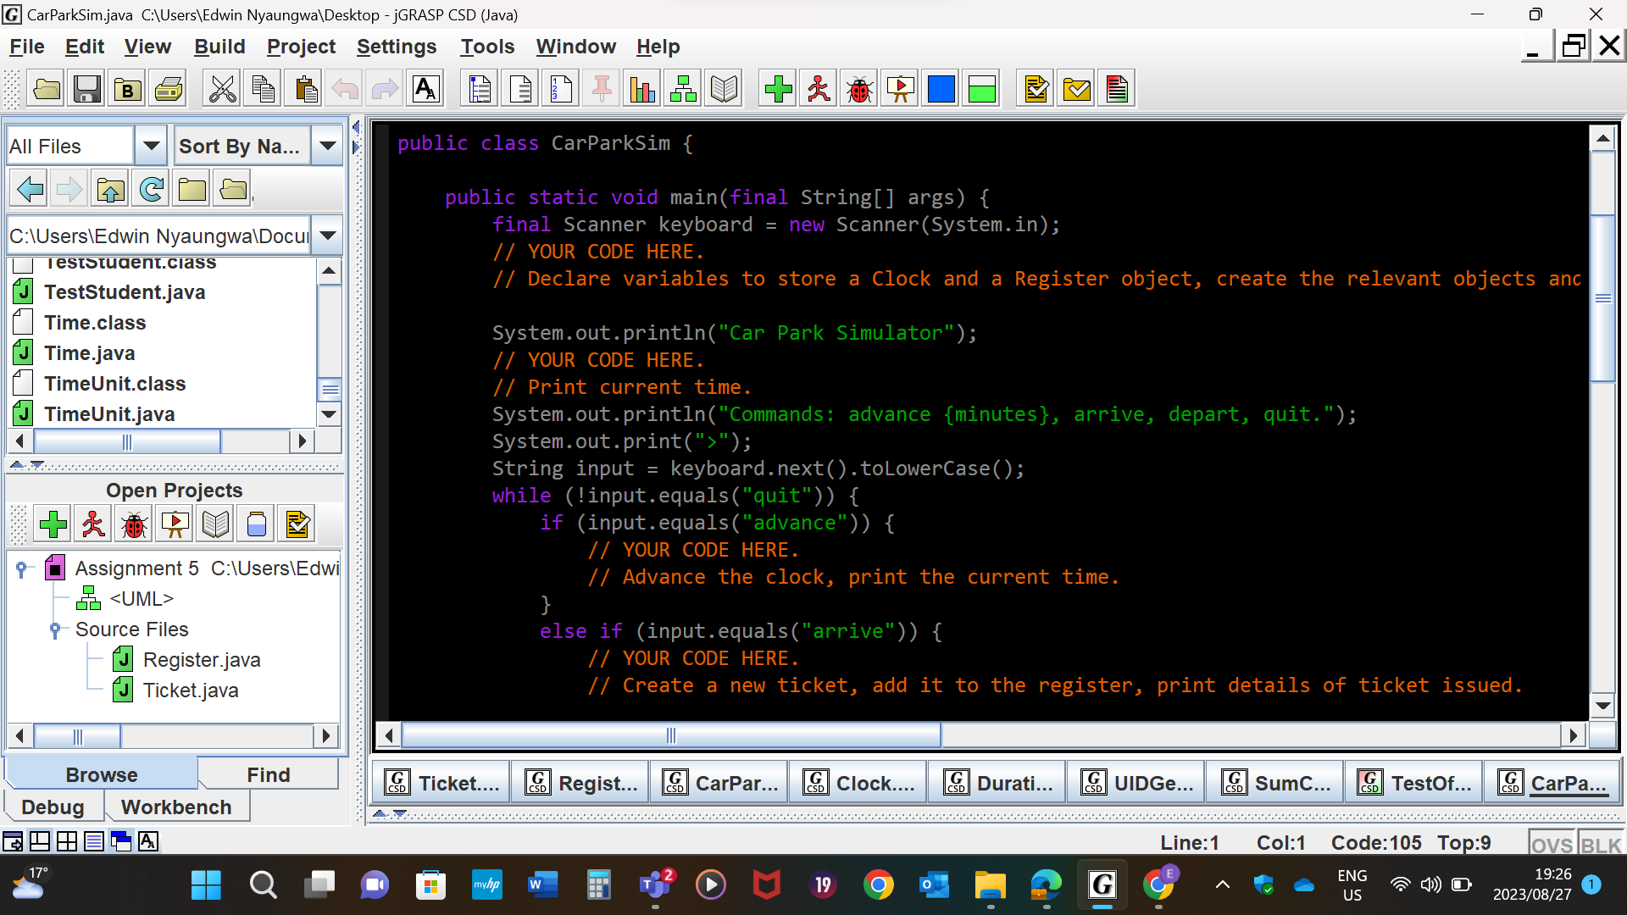The height and width of the screenshot is (915, 1627).
Task: Open the All Files filter dropdown
Action: [x=151, y=146]
